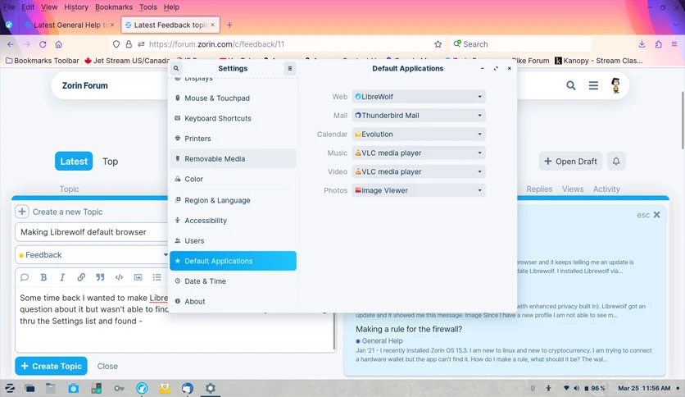
Task: Insert hyperlink in composer toolbar
Action: 81,277
